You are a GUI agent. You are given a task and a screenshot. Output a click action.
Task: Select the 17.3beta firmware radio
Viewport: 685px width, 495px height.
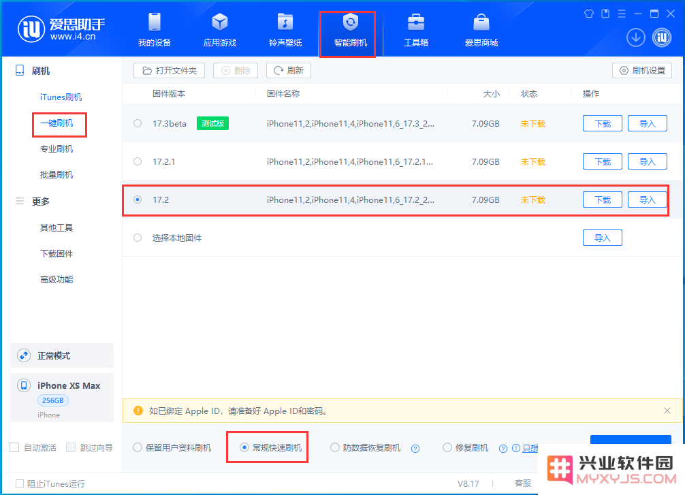pos(138,123)
